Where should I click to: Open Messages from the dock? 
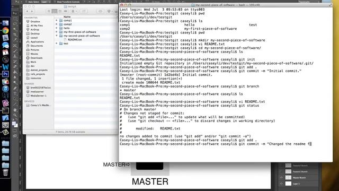[x=5, y=45]
